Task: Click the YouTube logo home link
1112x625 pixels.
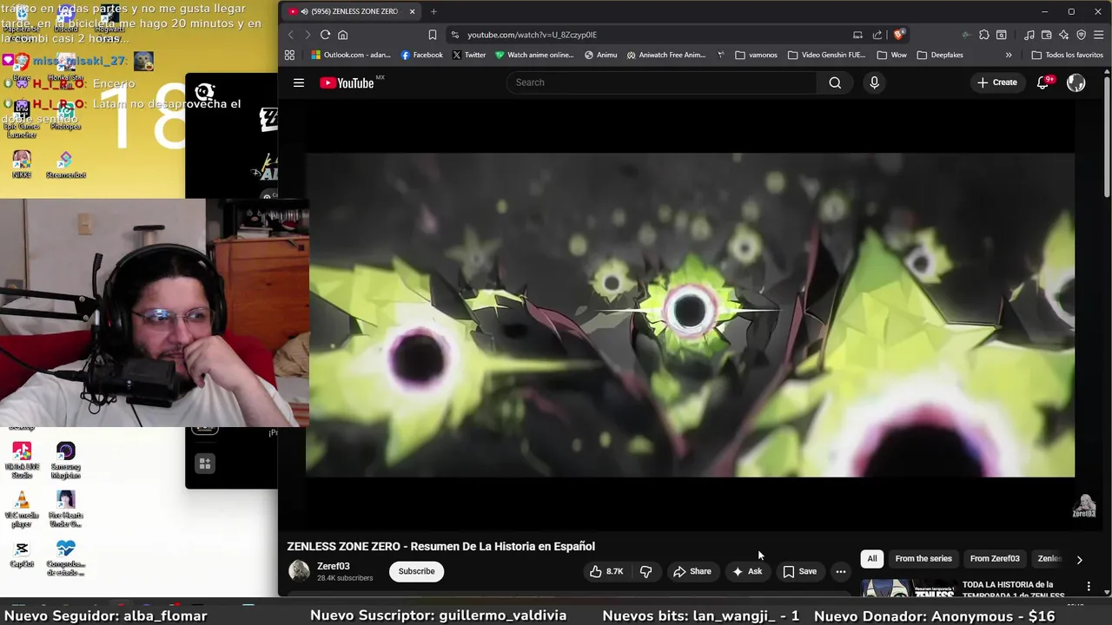Action: tap(347, 82)
